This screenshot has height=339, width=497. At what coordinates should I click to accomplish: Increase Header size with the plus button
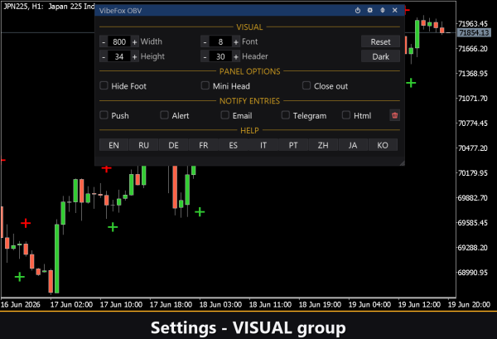pyautogui.click(x=236, y=56)
